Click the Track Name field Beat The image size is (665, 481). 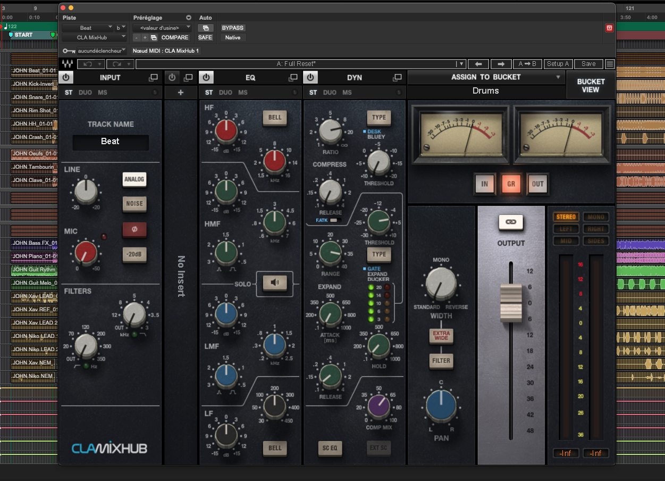pos(111,142)
